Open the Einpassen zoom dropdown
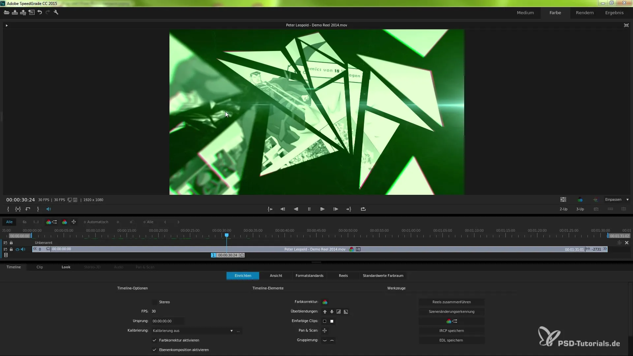The height and width of the screenshot is (356, 633). click(617, 199)
